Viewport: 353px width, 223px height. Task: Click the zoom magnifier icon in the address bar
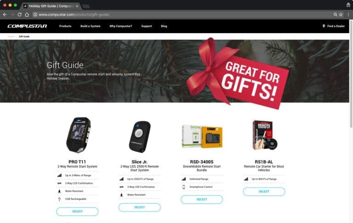(x=335, y=15)
